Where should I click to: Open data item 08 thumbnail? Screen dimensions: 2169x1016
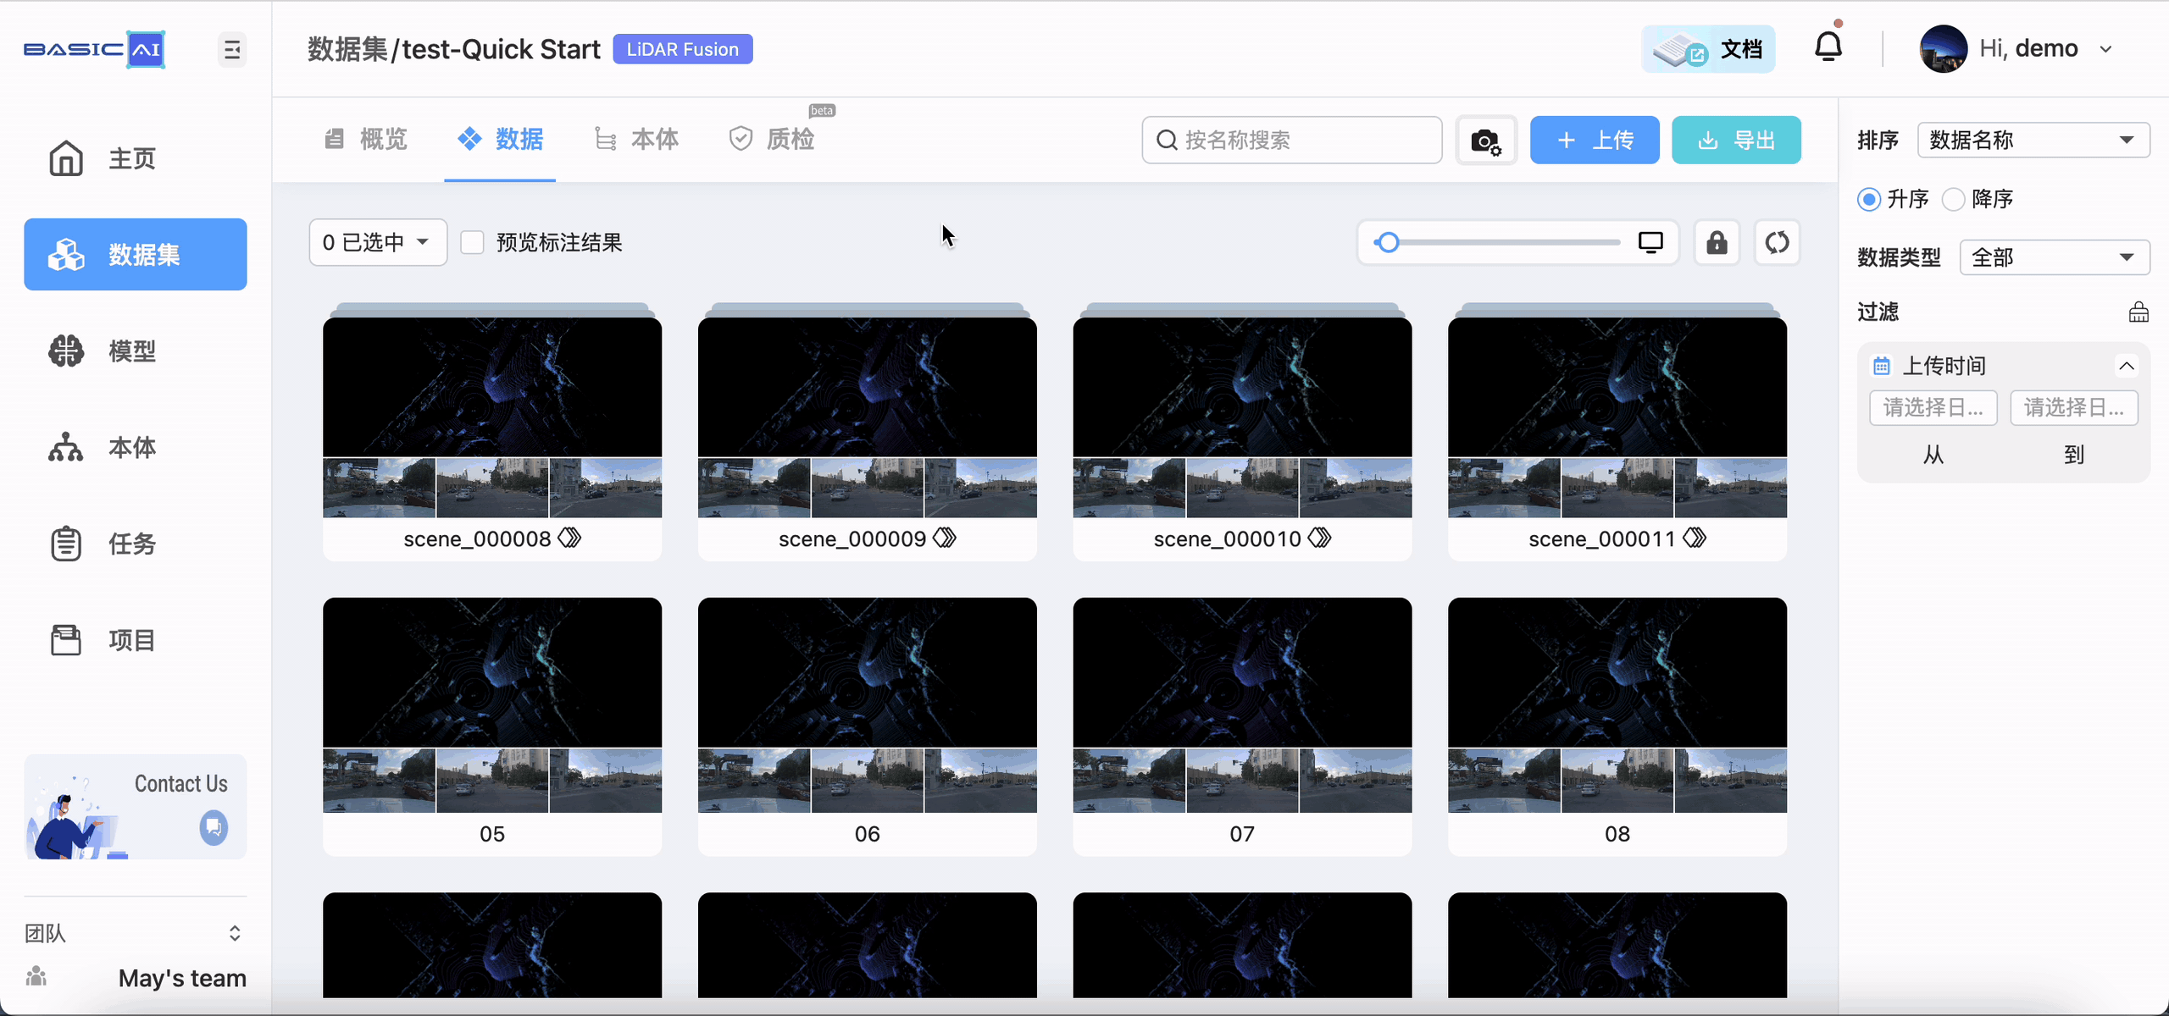(1617, 705)
